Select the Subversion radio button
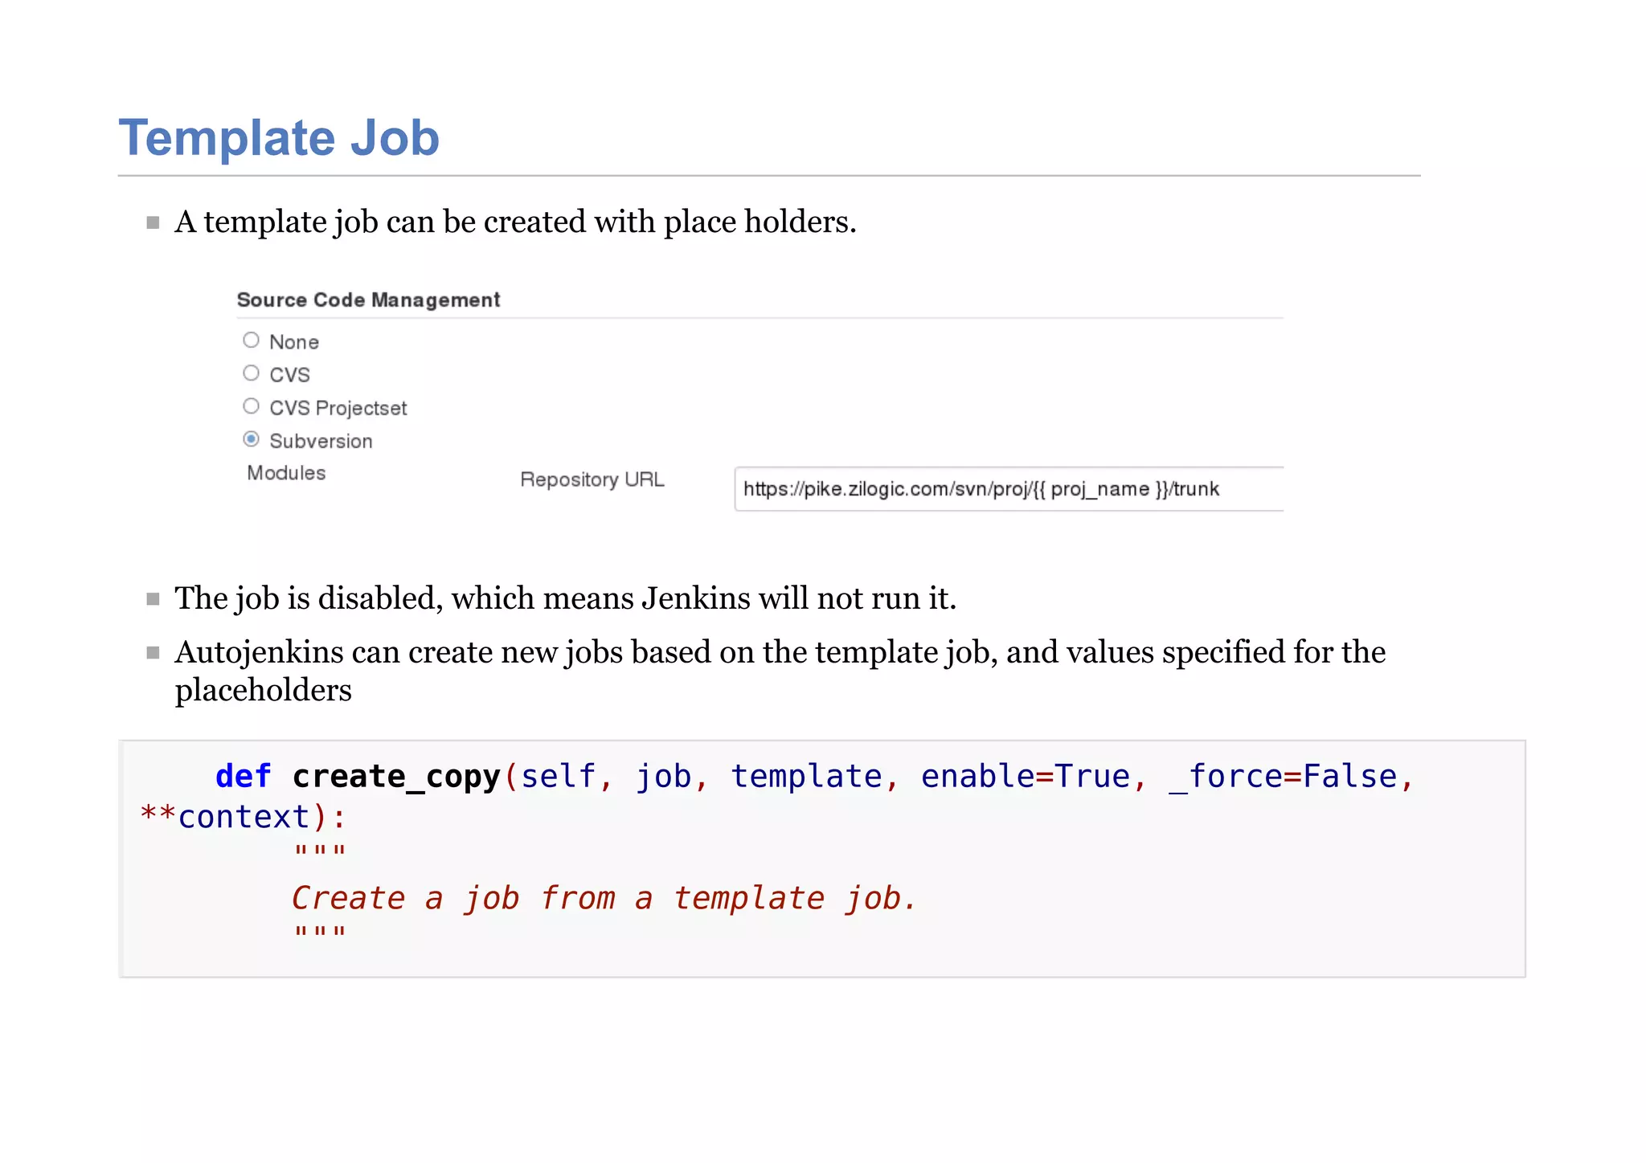Screen dimensions: 1646x1163 coord(251,439)
